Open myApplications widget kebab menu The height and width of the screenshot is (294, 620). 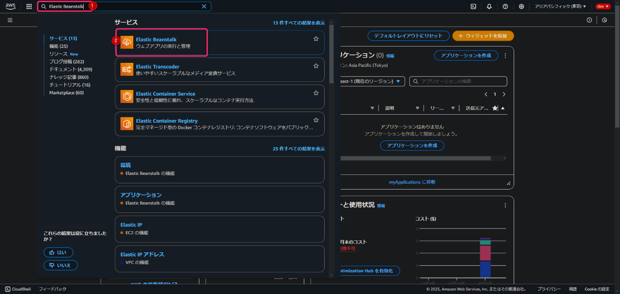tap(505, 56)
